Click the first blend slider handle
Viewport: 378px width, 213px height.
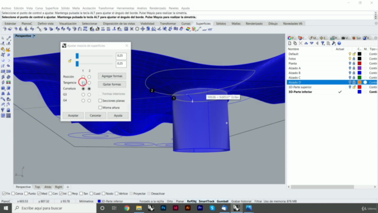click(77, 56)
